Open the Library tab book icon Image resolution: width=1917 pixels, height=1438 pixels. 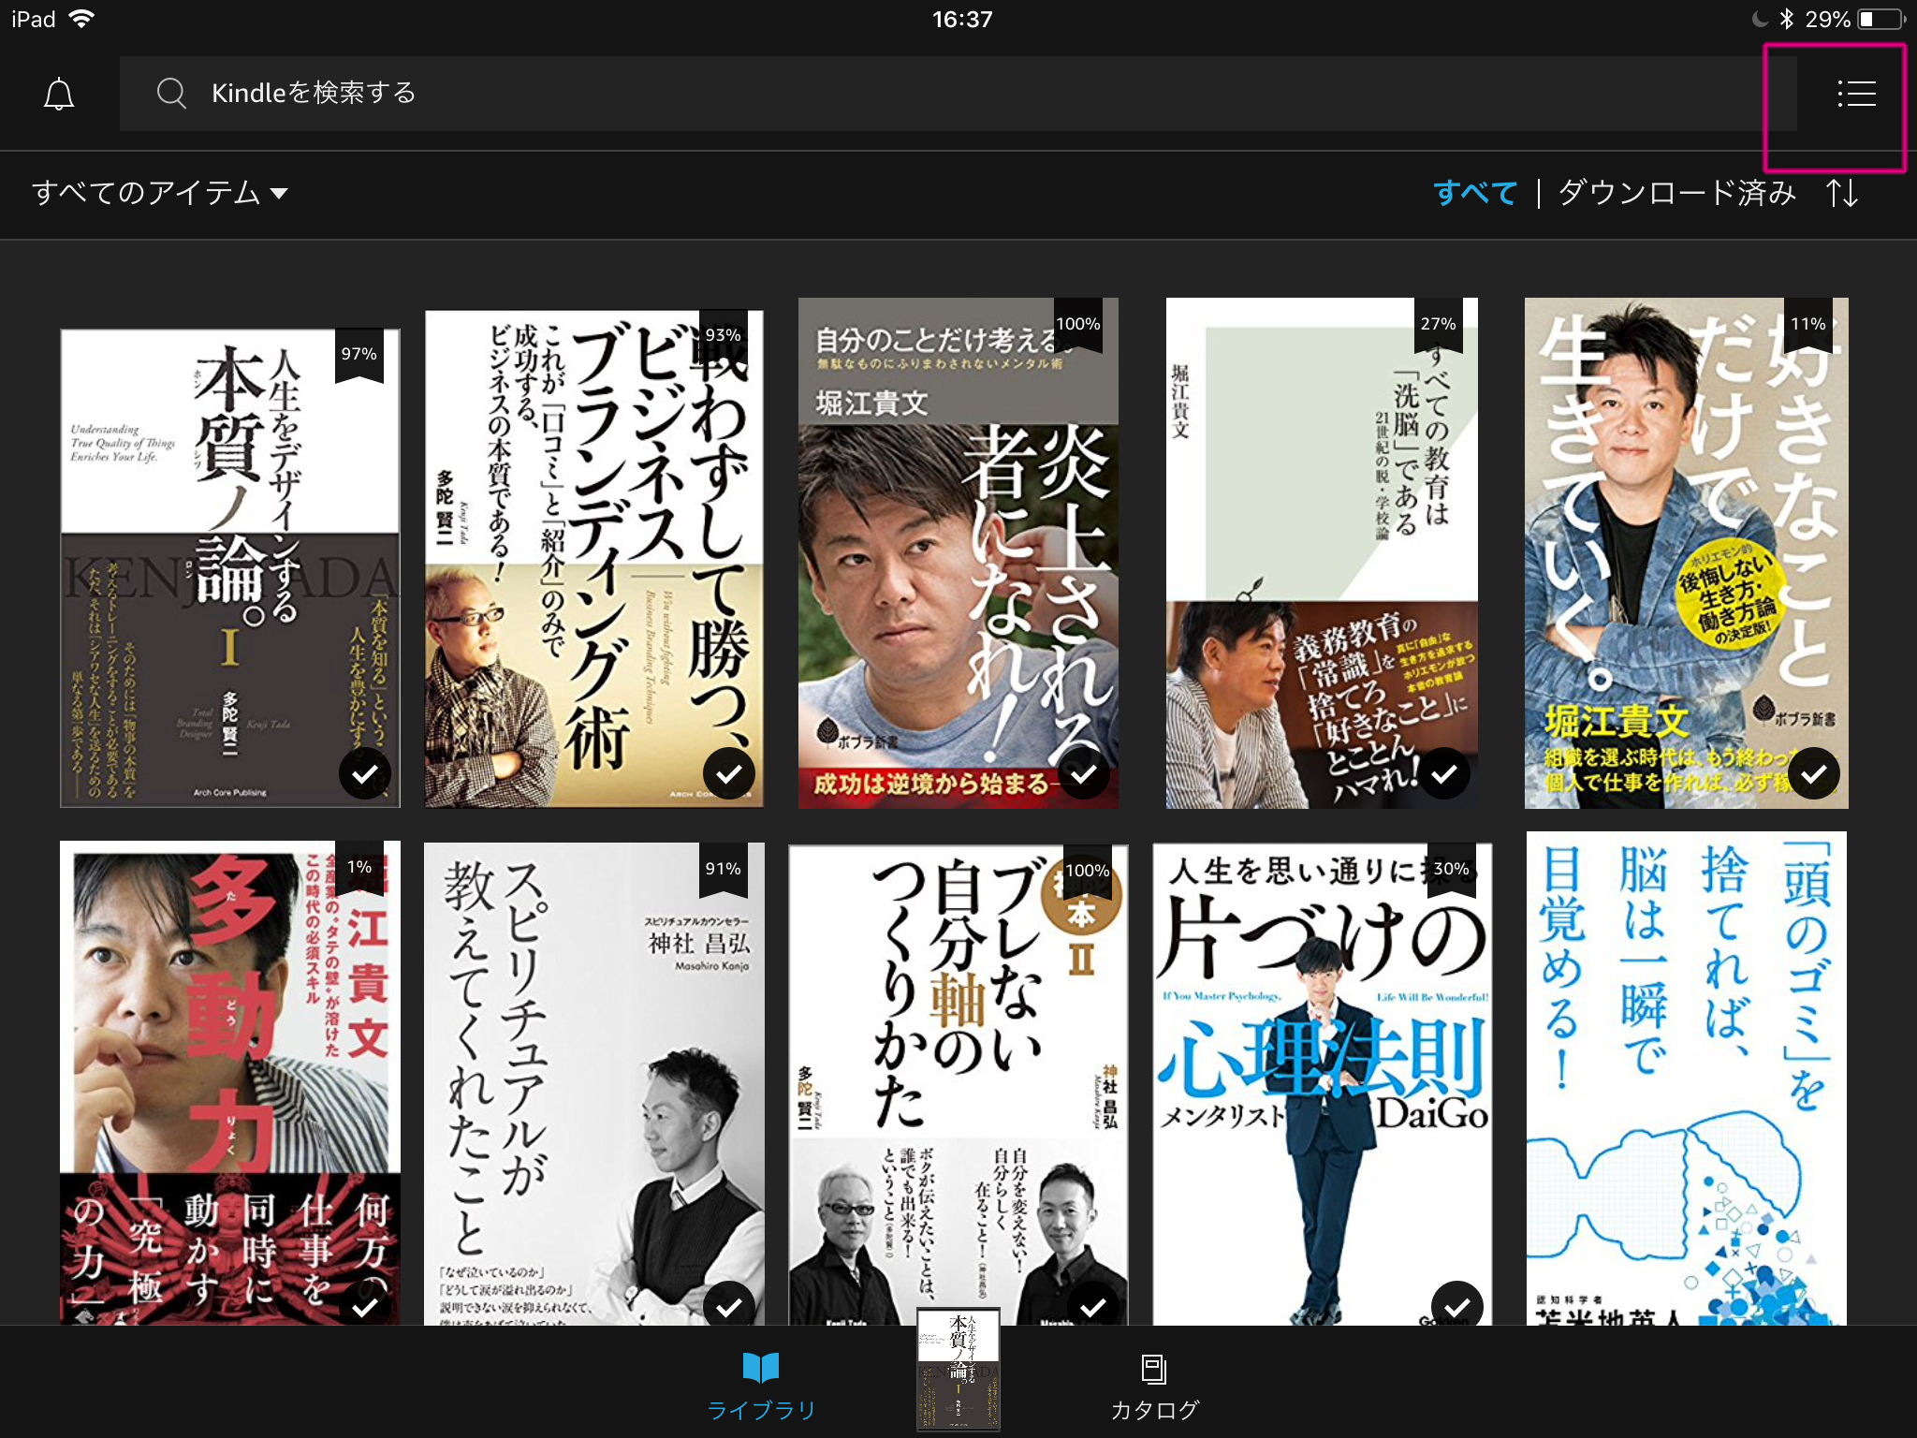coord(760,1368)
